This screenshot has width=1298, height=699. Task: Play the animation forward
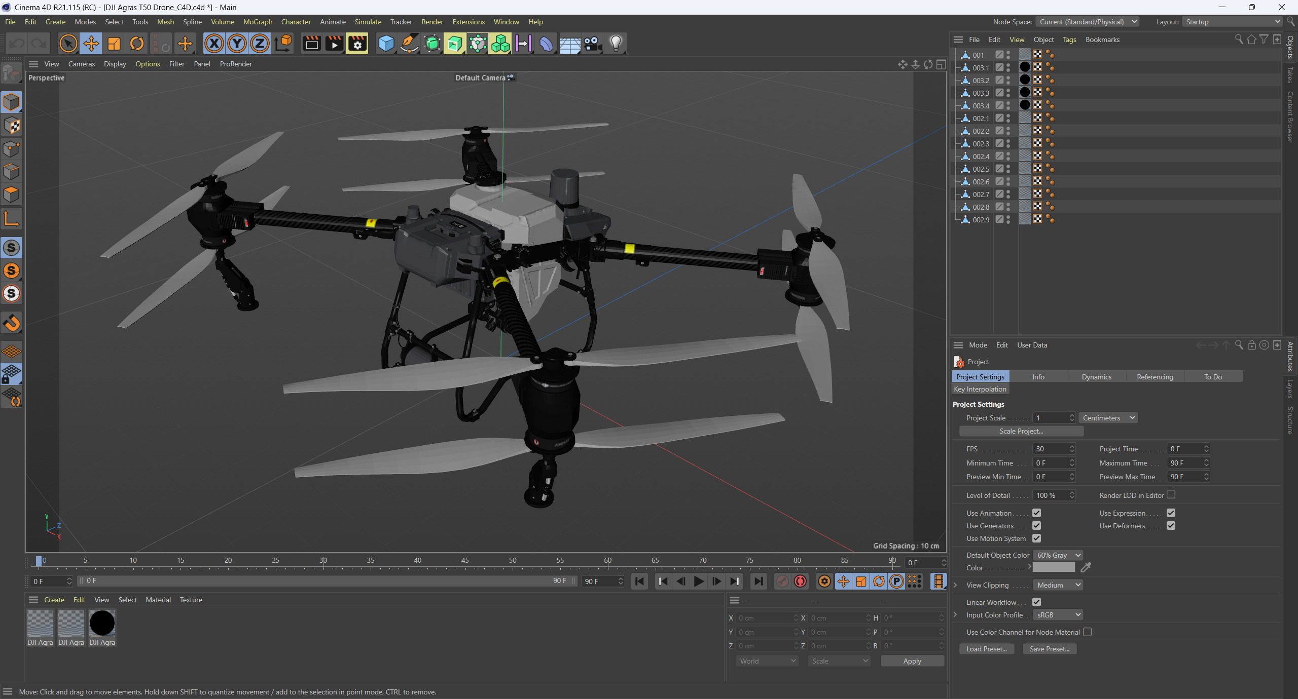(x=699, y=581)
